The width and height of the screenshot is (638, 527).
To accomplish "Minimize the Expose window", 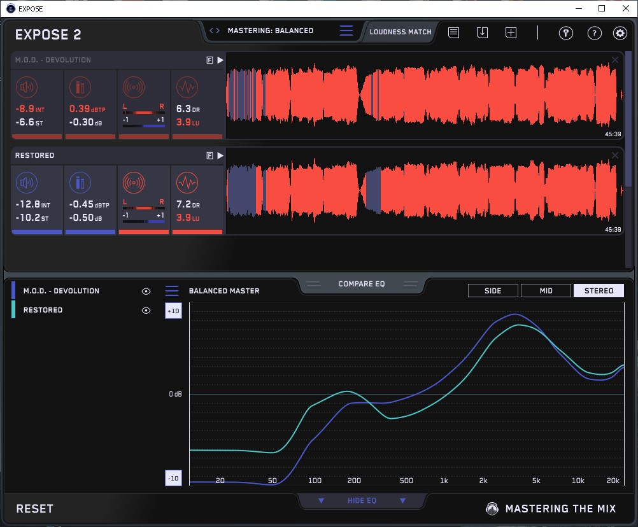I will (x=579, y=8).
